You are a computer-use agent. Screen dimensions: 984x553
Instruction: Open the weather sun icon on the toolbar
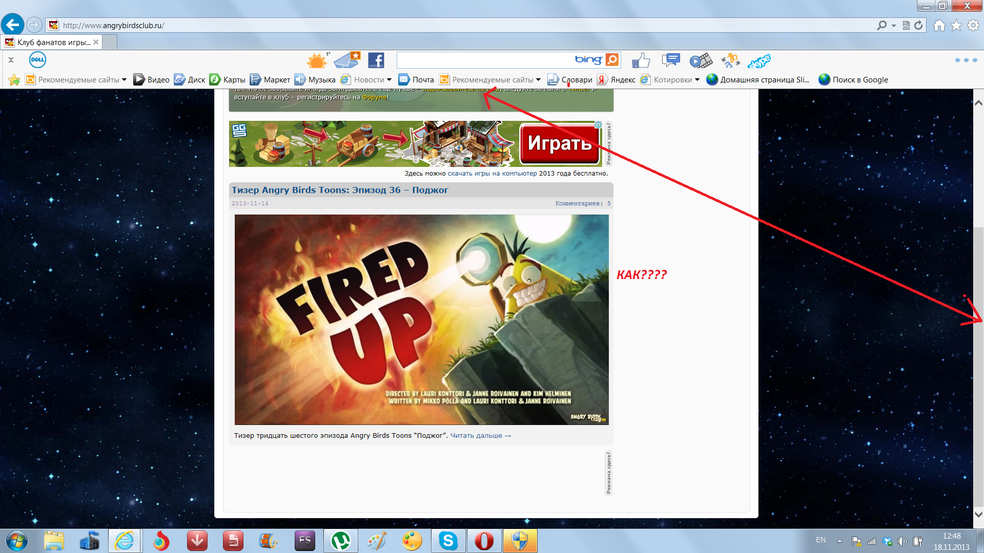(x=318, y=60)
